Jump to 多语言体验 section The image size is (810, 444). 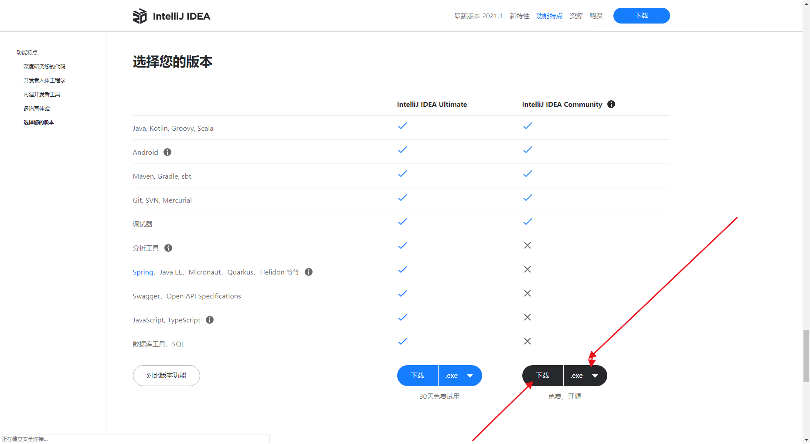[x=37, y=108]
